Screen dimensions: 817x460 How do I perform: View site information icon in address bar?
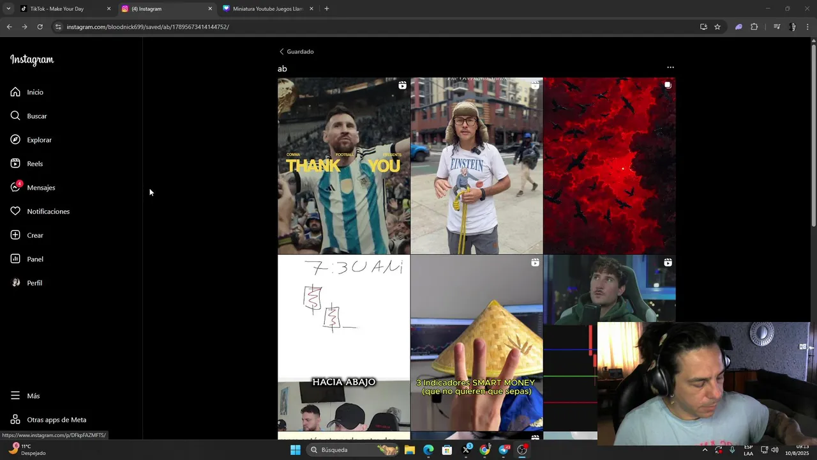point(58,27)
